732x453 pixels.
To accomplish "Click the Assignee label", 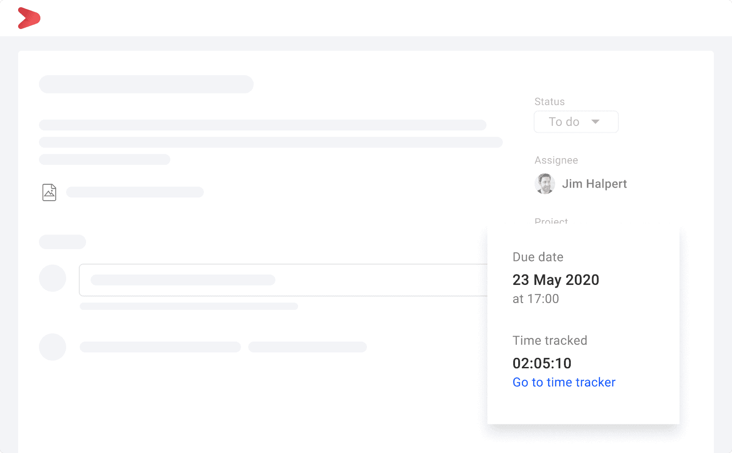I will (556, 160).
